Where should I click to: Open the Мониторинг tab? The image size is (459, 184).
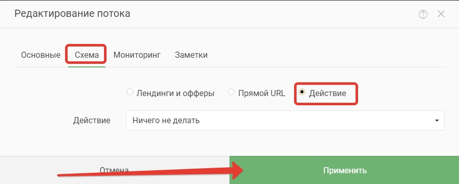[137, 55]
